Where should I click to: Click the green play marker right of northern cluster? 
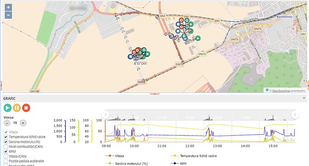198,38
